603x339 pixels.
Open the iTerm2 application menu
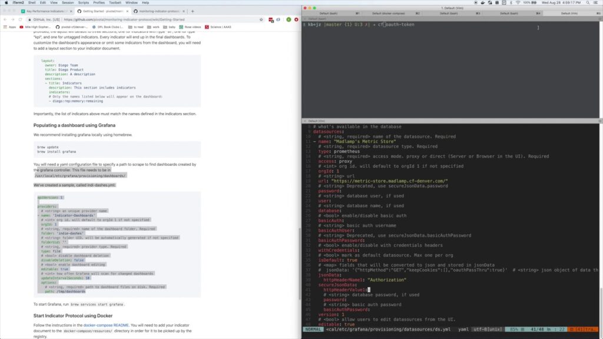coord(18,2)
